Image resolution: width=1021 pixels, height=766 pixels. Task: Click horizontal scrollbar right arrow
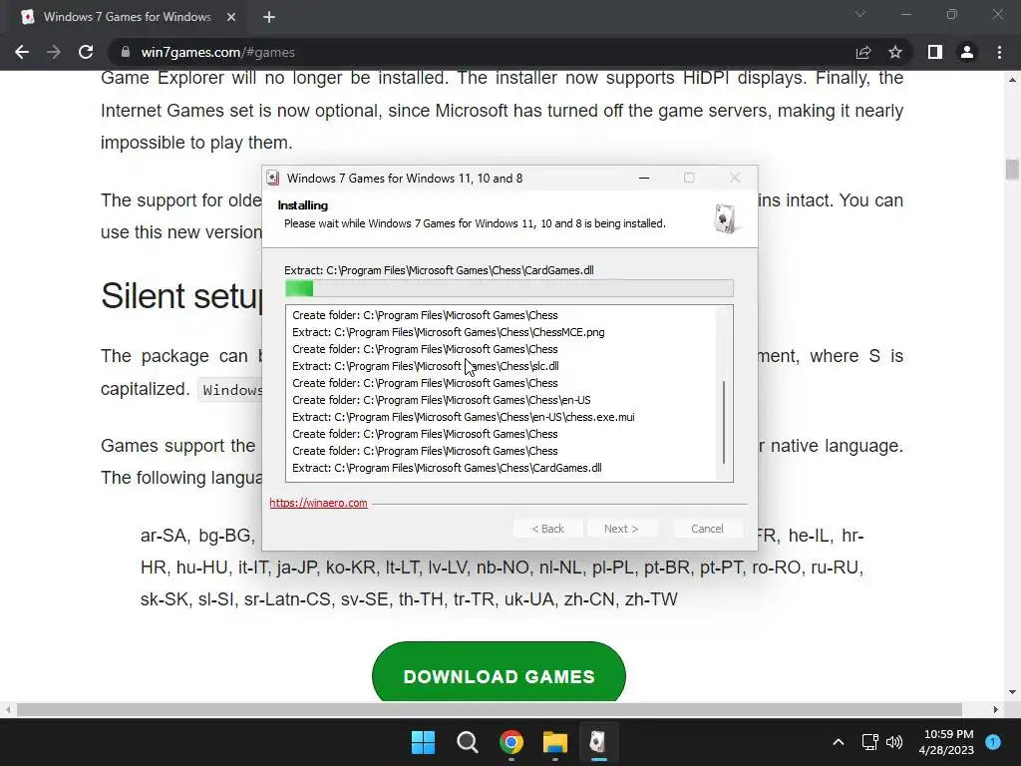(x=996, y=709)
